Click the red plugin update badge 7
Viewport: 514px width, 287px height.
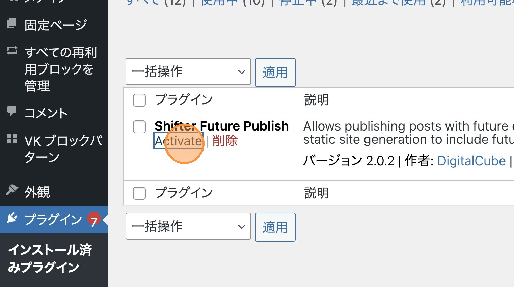click(x=94, y=220)
